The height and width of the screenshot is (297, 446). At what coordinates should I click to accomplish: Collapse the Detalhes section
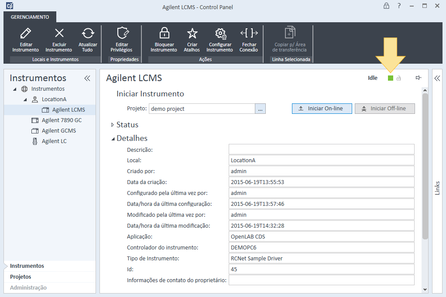(113, 139)
